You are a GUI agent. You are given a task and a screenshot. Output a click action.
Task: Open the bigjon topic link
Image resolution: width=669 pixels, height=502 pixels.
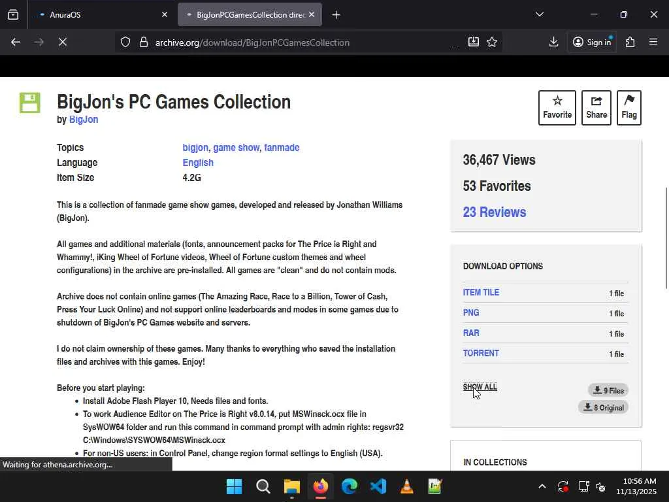(195, 148)
